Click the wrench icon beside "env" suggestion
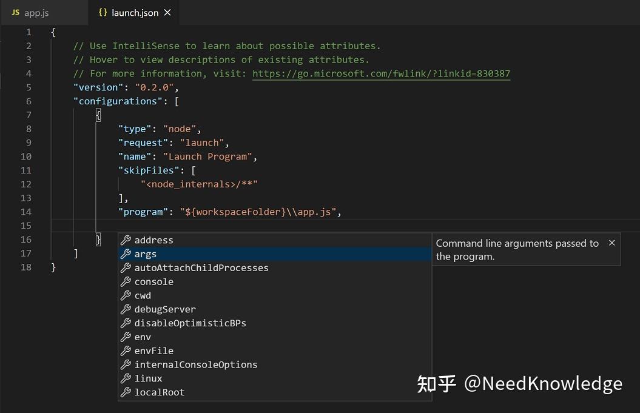 127,337
